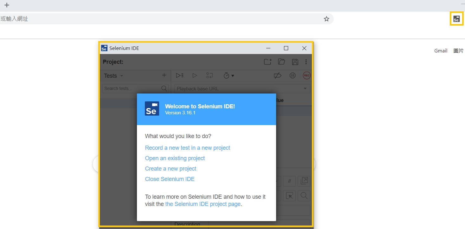Add new test with plus icon
This screenshot has width=465, height=229.
pos(164,75)
